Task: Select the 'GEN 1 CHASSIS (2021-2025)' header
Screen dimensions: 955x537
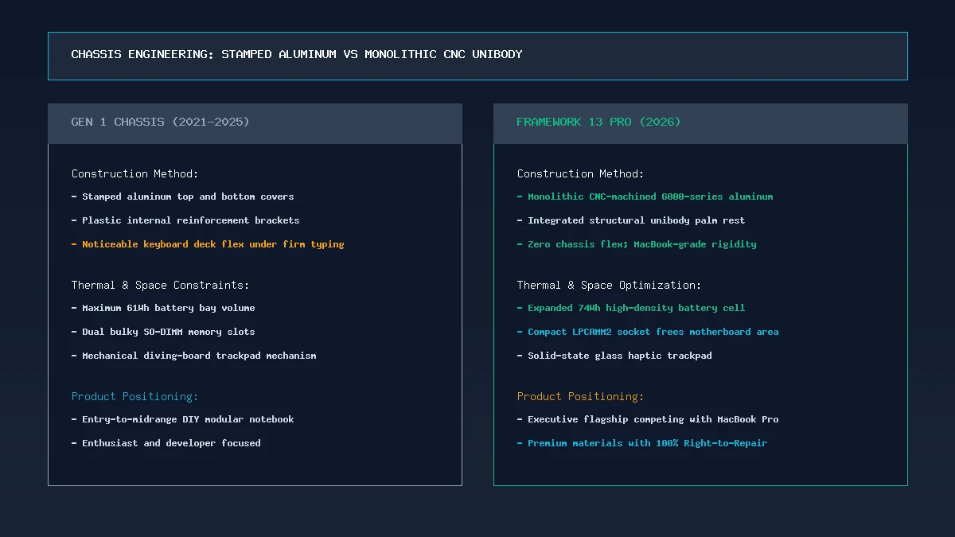Action: pyautogui.click(x=160, y=122)
